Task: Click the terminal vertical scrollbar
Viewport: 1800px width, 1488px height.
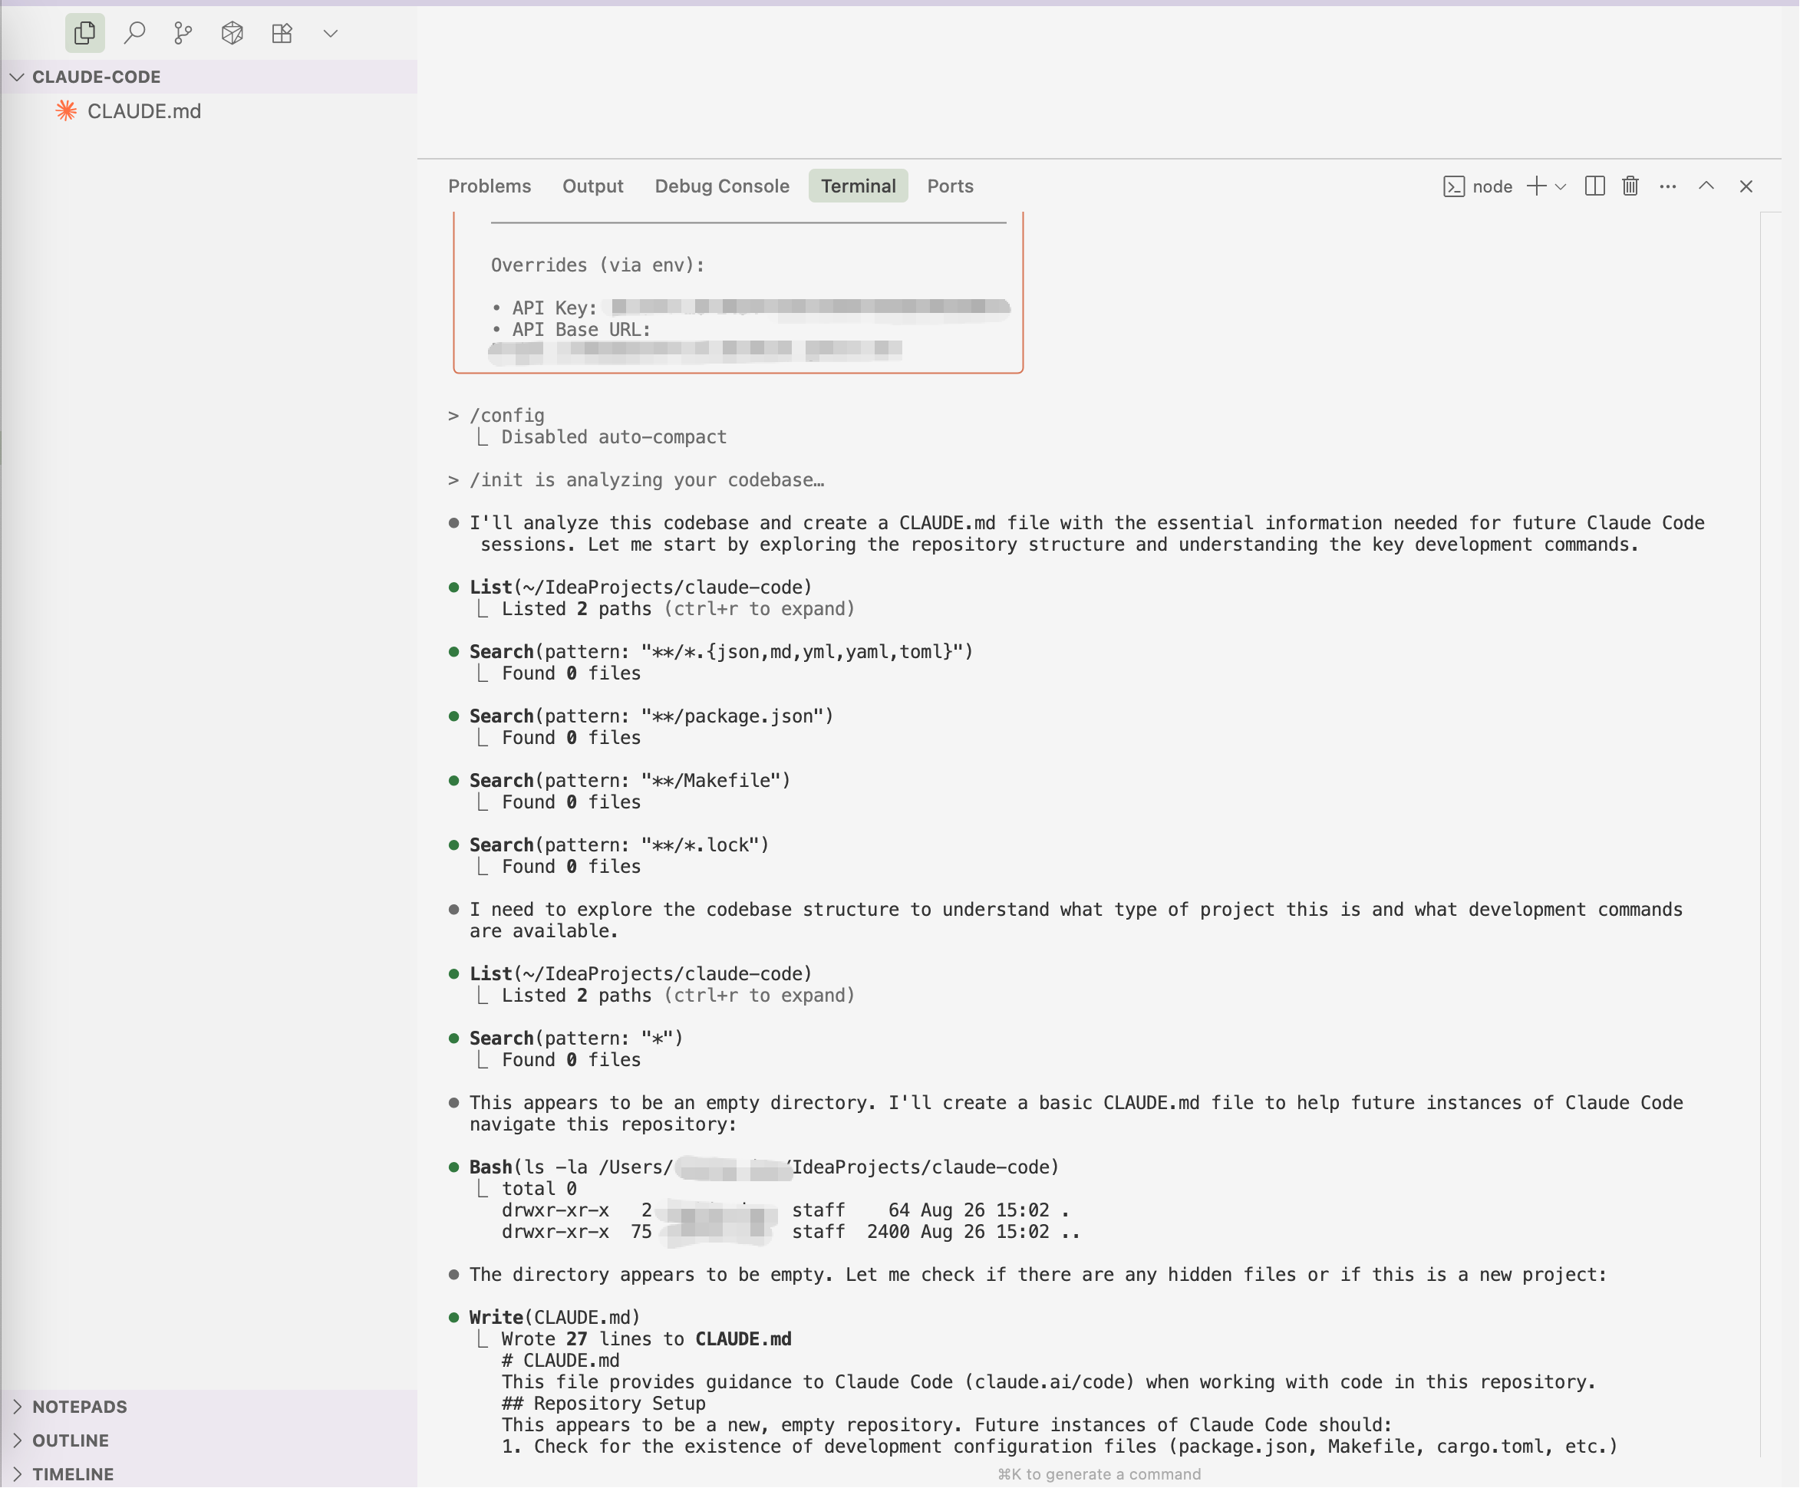Action: pos(1771,835)
